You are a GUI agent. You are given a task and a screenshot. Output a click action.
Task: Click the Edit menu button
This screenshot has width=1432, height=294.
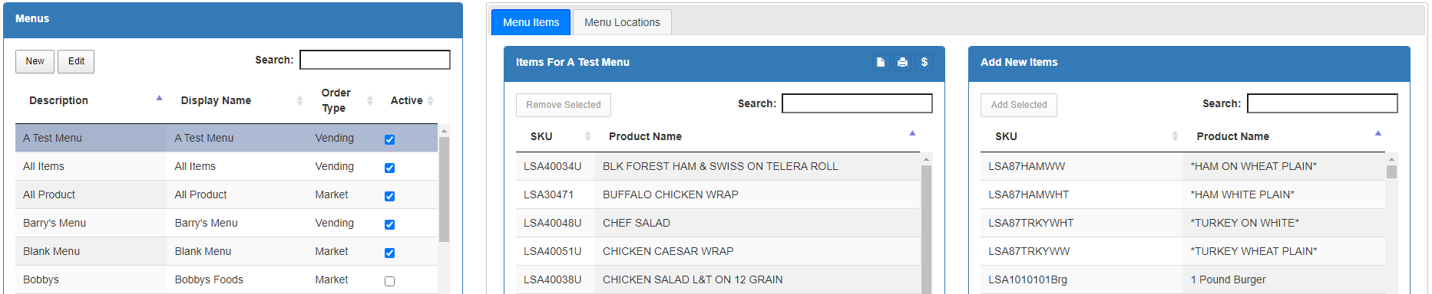[76, 61]
